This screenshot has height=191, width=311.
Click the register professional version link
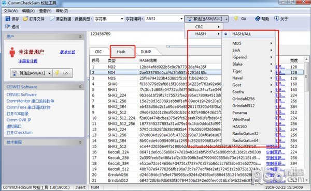(x=28, y=61)
